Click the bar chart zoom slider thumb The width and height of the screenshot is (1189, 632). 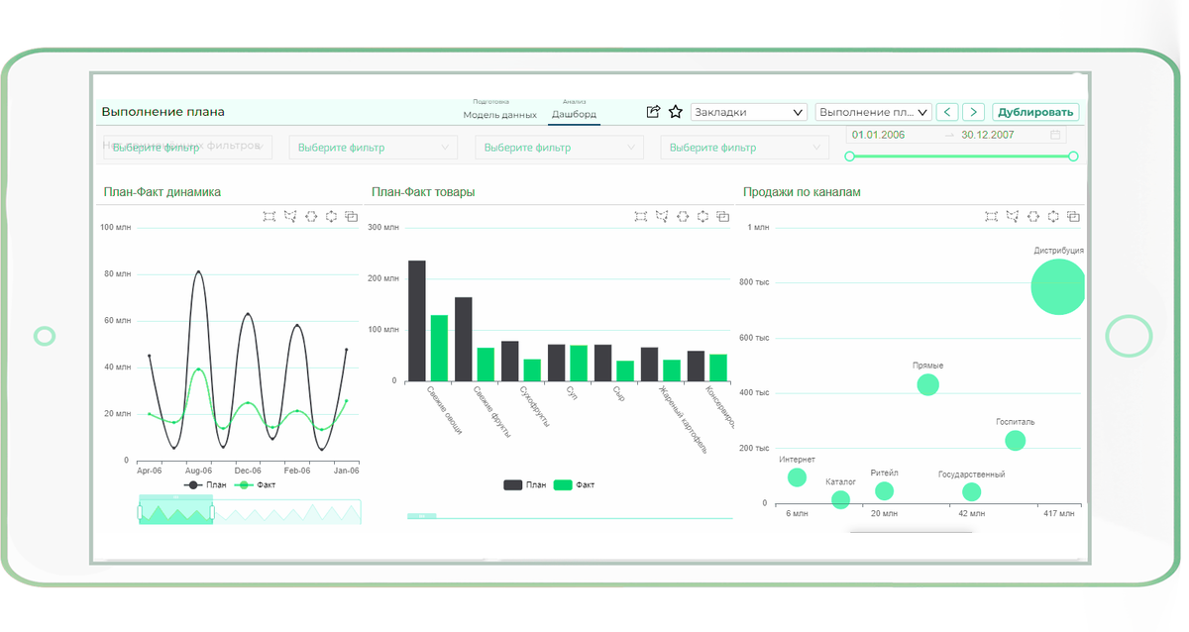(x=422, y=516)
